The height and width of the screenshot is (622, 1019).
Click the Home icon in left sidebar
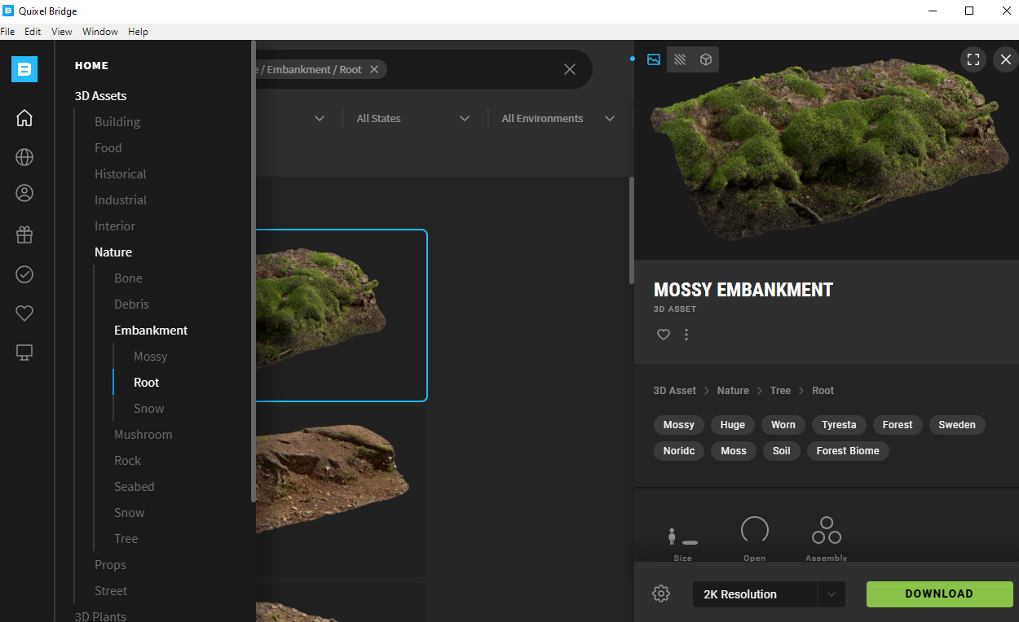click(x=24, y=118)
